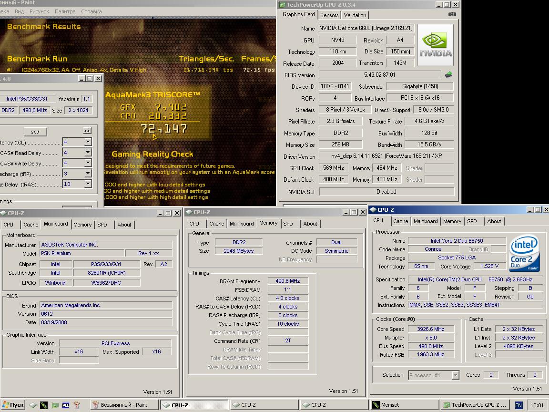Click GPU name field NVIDIA GeForce 6600
The height and width of the screenshot is (412, 549).
click(x=366, y=28)
